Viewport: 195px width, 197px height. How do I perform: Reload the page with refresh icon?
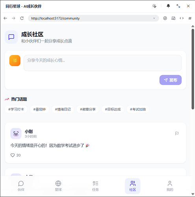(x=22, y=18)
